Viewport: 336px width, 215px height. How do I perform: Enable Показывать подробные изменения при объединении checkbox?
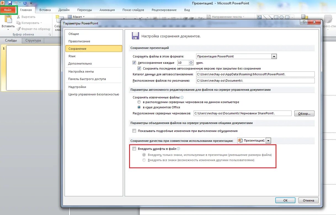click(134, 131)
